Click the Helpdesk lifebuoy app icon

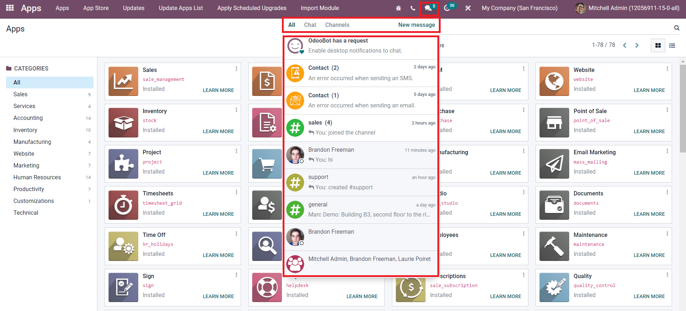pyautogui.click(x=267, y=287)
